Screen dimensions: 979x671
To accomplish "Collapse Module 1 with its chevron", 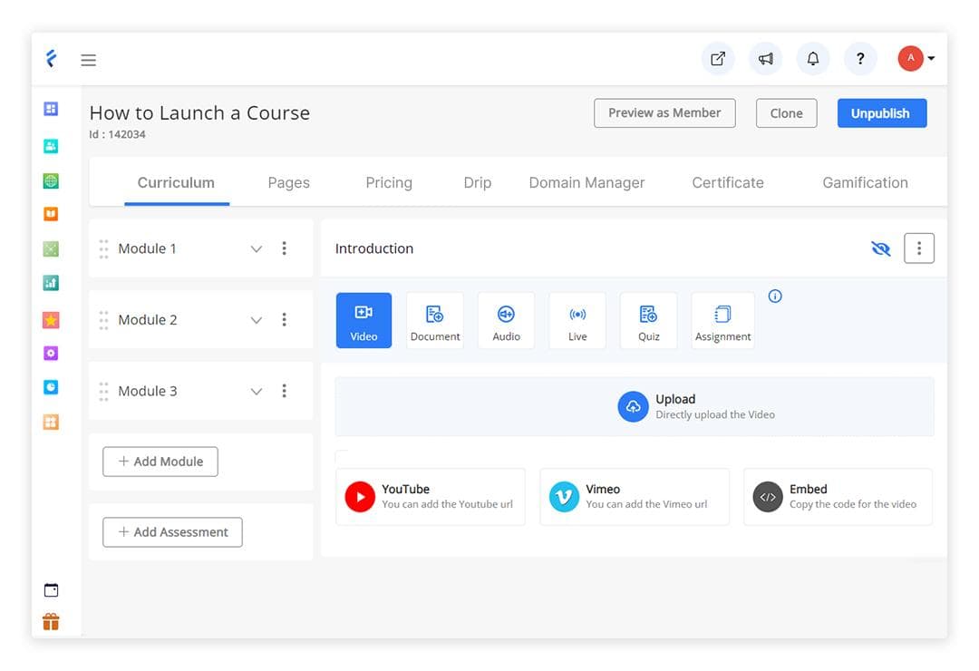I will tap(255, 248).
